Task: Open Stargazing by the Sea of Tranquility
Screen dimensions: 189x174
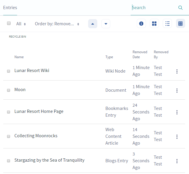Action: tap(50, 160)
